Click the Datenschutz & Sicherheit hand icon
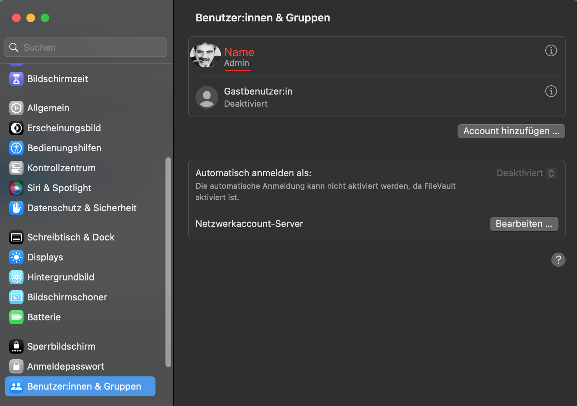Viewport: 577px width, 406px height. [x=16, y=208]
